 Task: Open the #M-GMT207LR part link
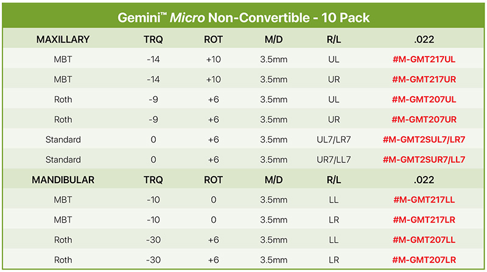[424, 260]
